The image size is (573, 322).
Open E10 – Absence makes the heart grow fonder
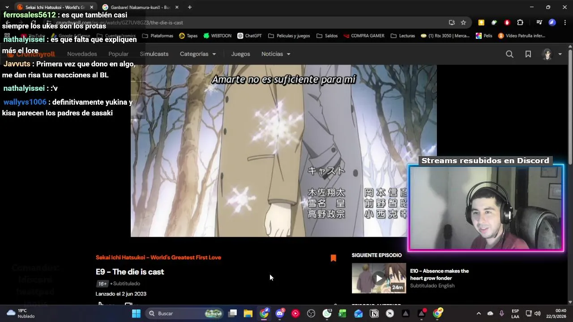point(439,274)
